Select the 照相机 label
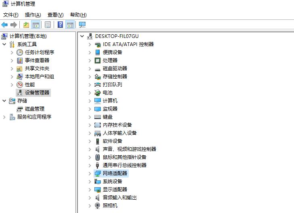This screenshot has height=213, width=294. point(110,205)
